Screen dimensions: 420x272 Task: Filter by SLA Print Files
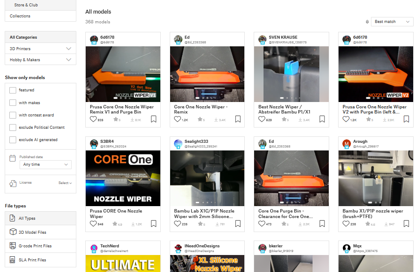pyautogui.click(x=41, y=260)
